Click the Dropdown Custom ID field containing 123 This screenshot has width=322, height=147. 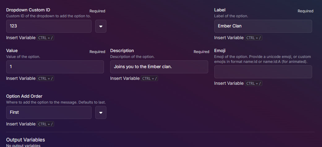[x=49, y=26]
